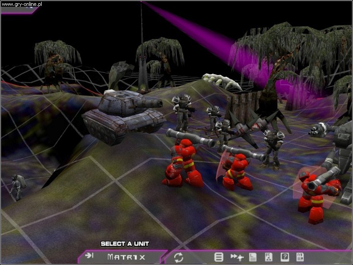Select the highlighted red mech on the right
Screen dimensions: 353x265
pos(317,192)
